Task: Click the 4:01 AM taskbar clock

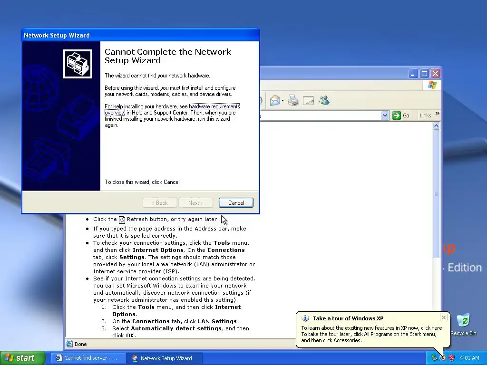Action: (x=469, y=358)
